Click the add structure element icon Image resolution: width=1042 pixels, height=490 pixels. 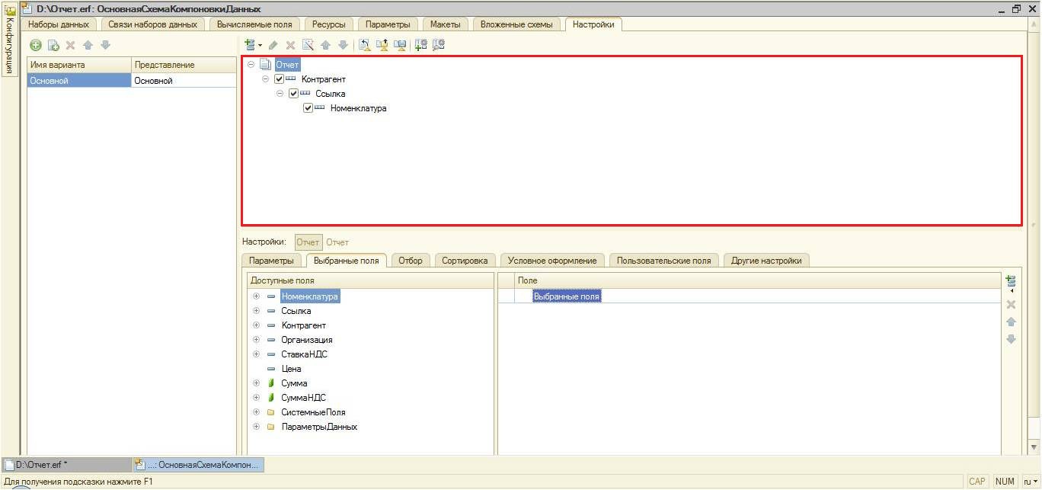[x=250, y=46]
